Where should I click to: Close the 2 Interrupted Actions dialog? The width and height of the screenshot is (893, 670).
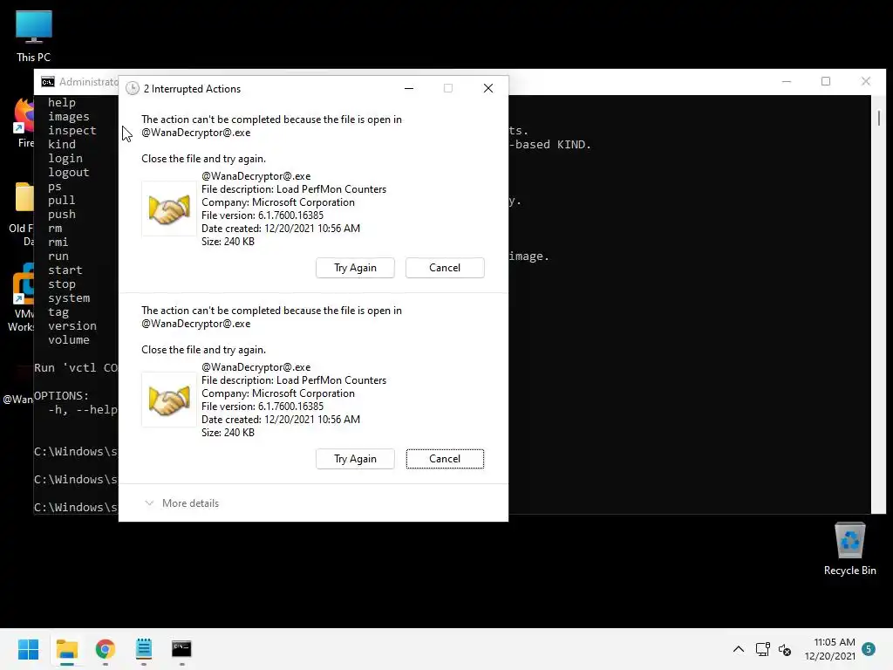(488, 88)
